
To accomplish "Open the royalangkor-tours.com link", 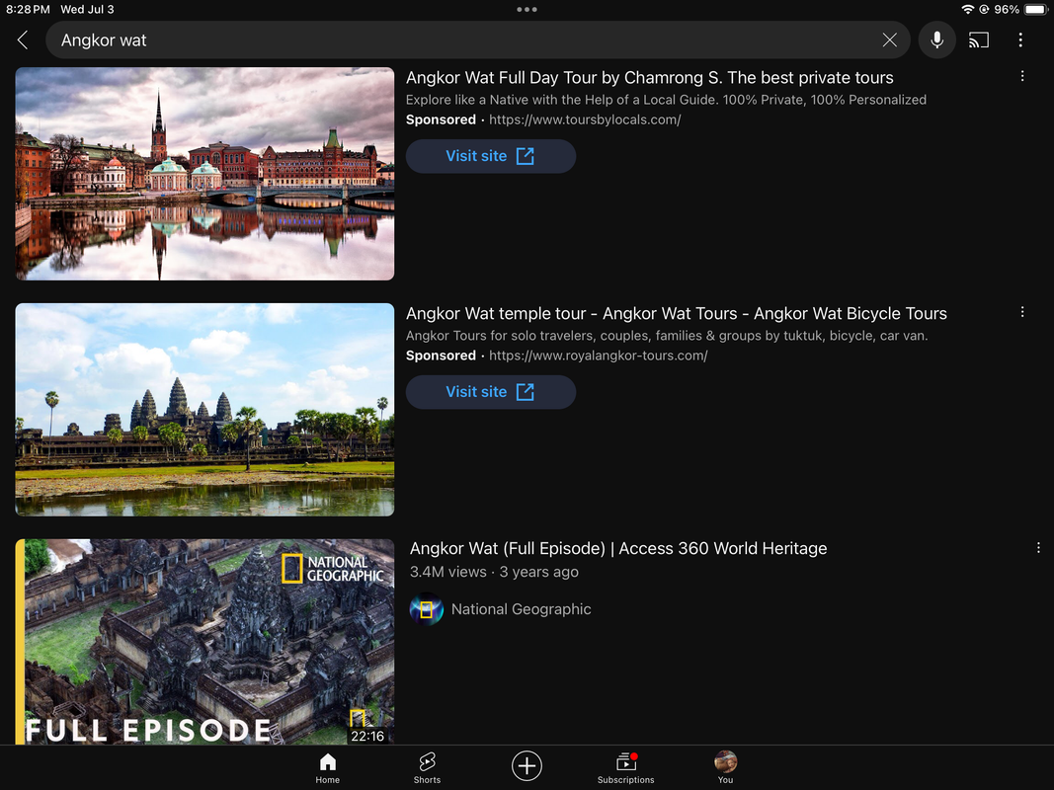I will coord(599,355).
